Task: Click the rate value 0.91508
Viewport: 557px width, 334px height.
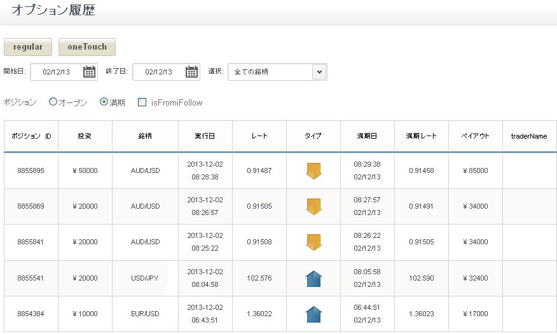Action: 259,242
